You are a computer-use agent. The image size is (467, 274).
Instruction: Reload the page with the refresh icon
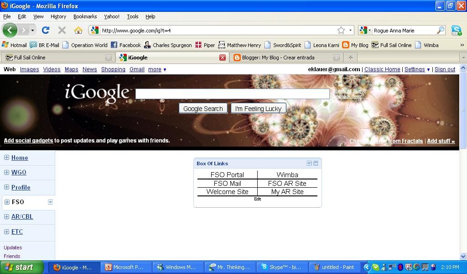[45, 30]
